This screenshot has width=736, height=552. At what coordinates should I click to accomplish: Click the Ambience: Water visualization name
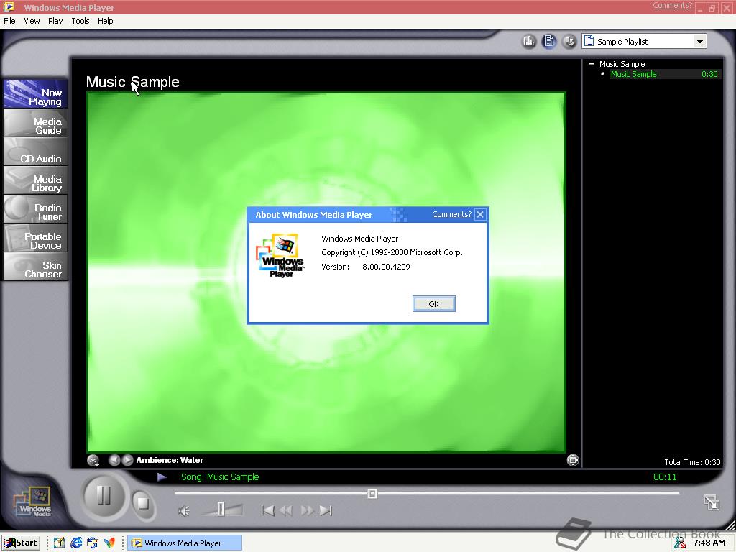click(170, 460)
